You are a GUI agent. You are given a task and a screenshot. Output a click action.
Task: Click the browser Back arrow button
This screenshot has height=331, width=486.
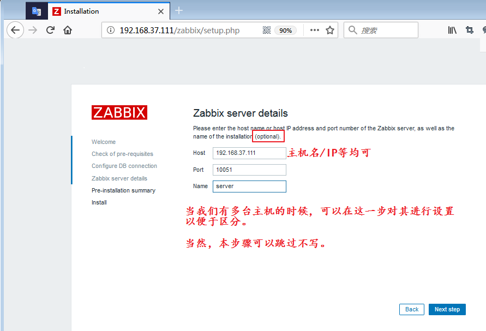pos(15,30)
